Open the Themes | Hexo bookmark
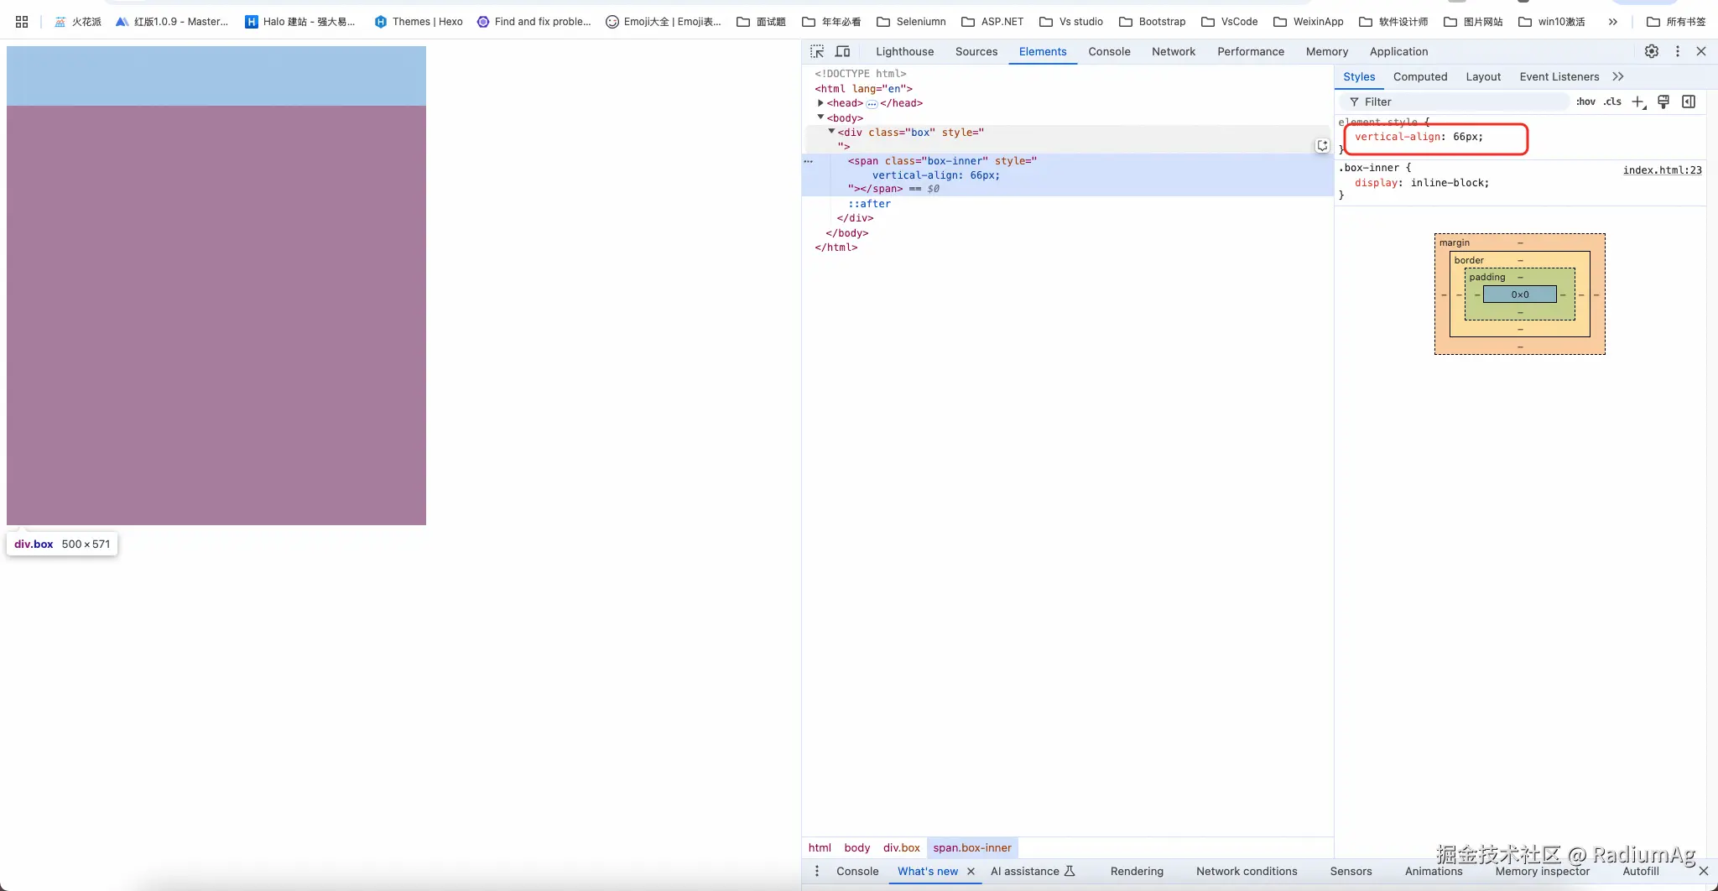Screen dimensions: 1718x891 click(x=419, y=22)
